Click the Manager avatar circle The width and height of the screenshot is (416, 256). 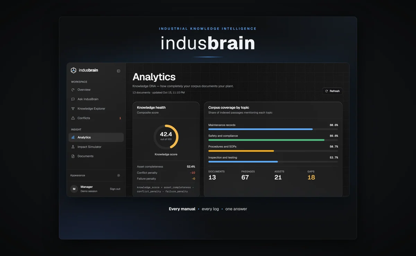click(x=74, y=189)
